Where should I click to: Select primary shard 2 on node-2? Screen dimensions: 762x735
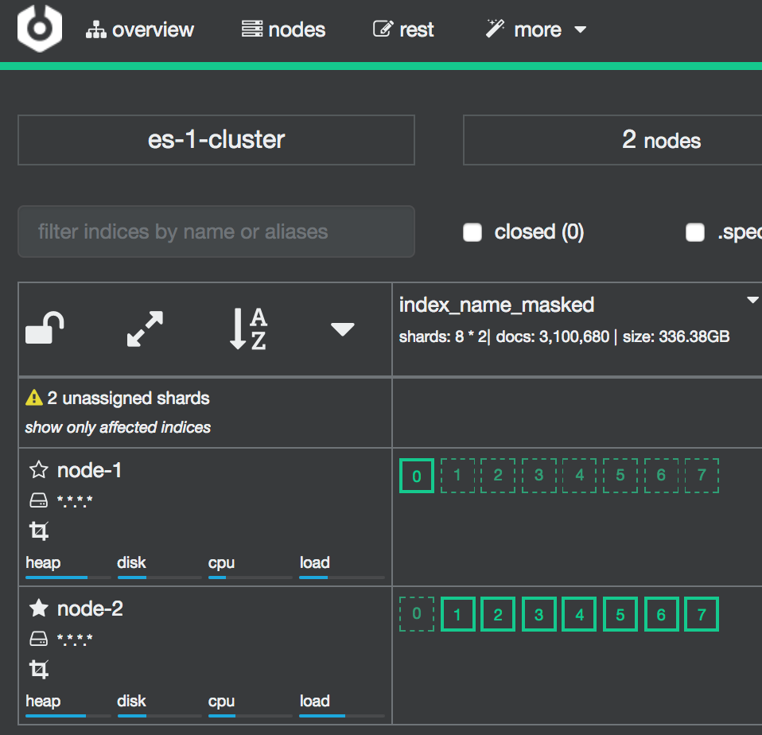click(x=498, y=614)
